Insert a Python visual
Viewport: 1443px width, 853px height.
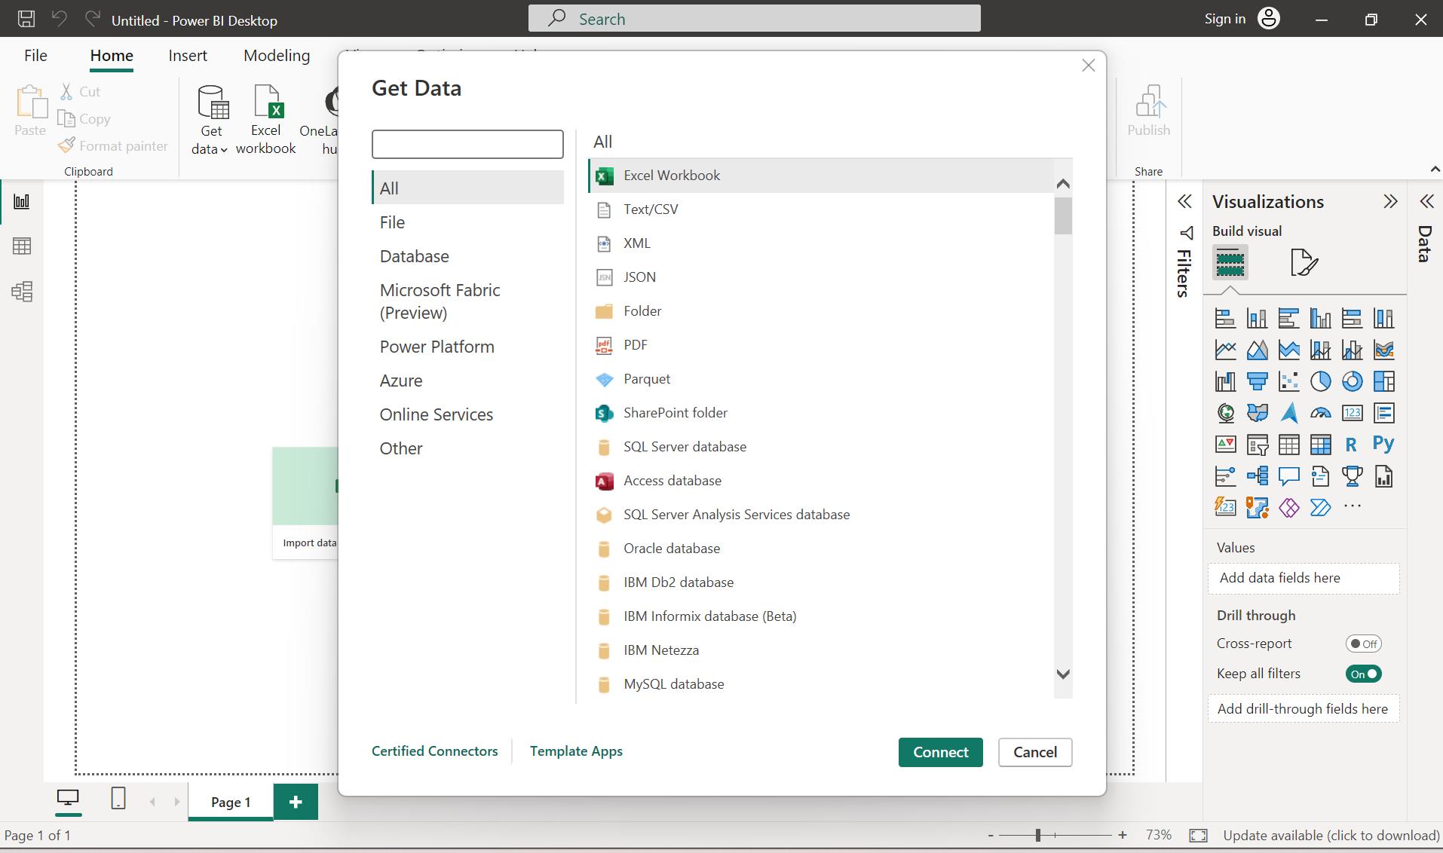point(1384,445)
